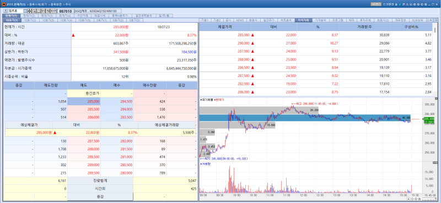Switch to the 가격분석 tab
This screenshot has height=203, width=441.
coord(320,20)
